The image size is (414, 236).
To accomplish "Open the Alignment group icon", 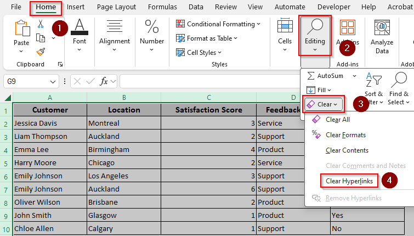I will click(114, 27).
